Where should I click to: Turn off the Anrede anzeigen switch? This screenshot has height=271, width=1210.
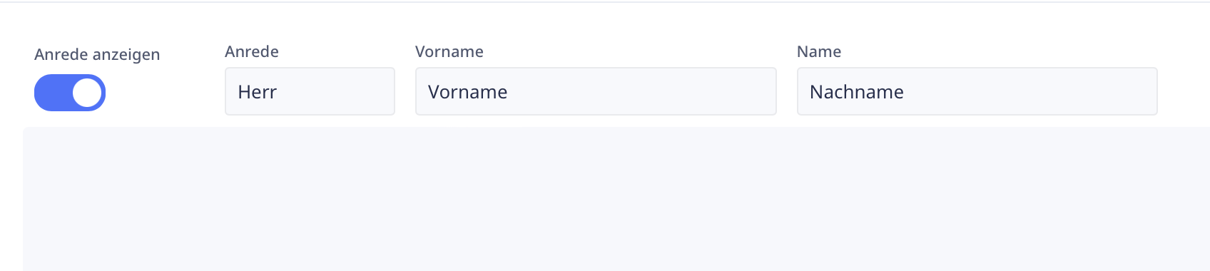point(70,93)
